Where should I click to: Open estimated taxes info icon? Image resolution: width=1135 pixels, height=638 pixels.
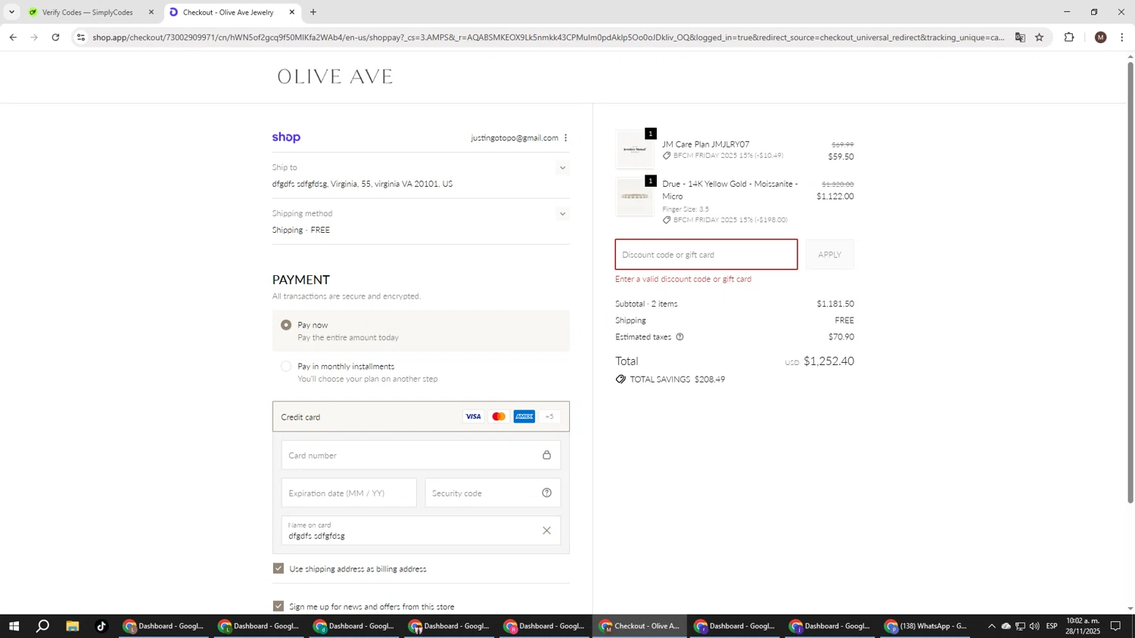(679, 337)
